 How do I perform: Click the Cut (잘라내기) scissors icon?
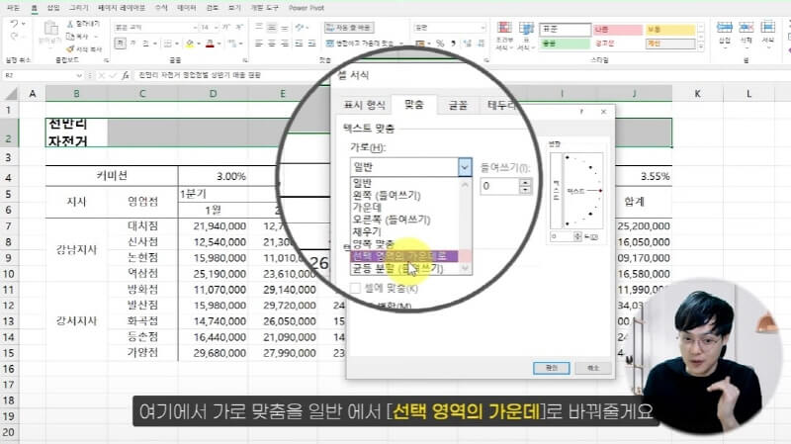click(70, 24)
